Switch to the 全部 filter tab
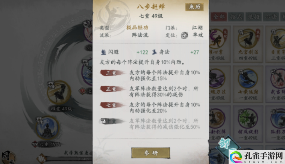This screenshot has height=164, width=285. (219, 17)
